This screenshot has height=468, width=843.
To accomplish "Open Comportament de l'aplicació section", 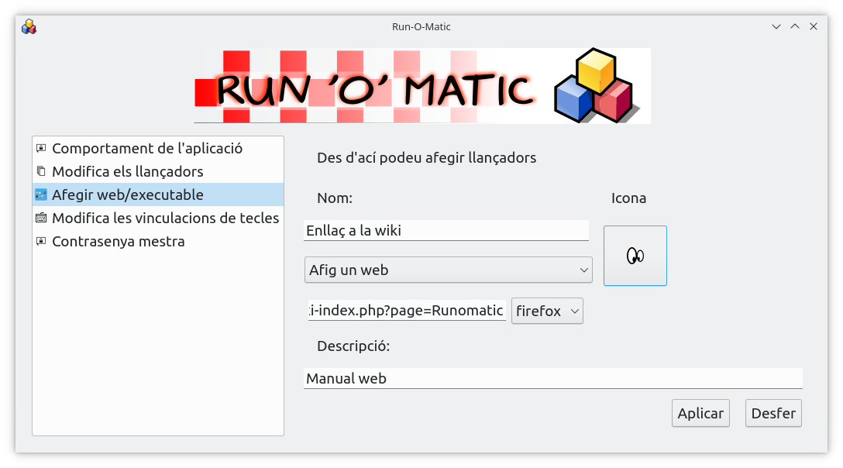I will pos(157,149).
